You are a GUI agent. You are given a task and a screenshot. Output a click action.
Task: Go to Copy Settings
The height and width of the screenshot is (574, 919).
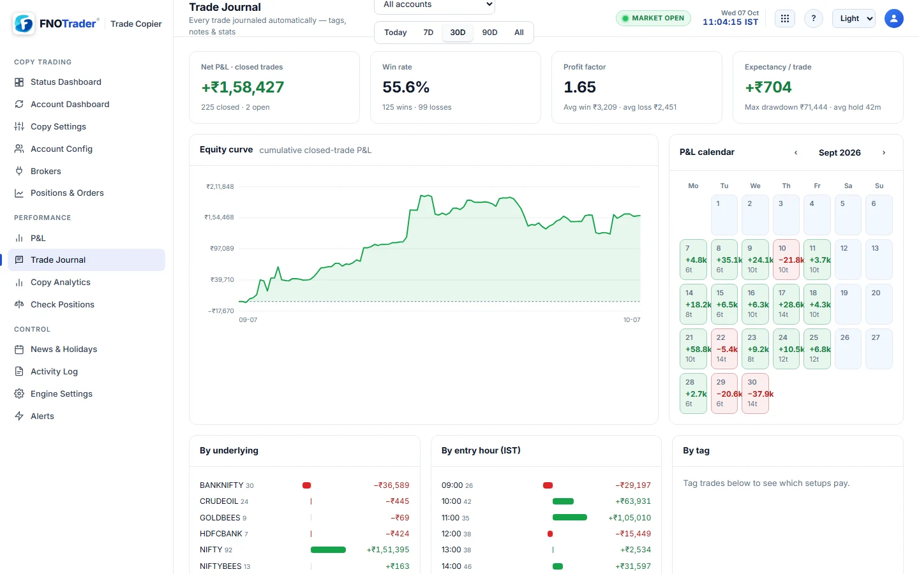[86, 127]
